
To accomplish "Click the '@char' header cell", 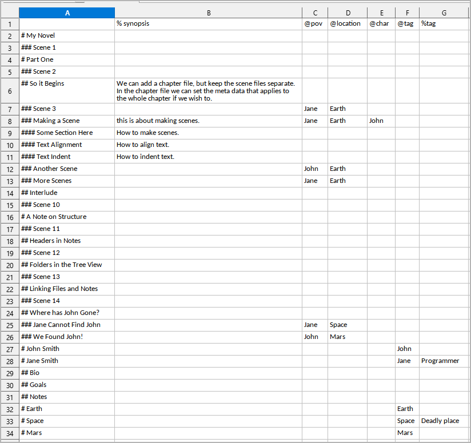I will 381,24.
